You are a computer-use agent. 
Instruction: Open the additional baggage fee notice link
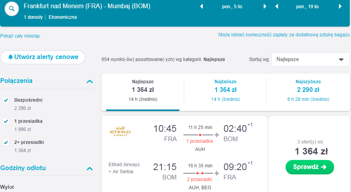pyautogui.click(x=284, y=35)
